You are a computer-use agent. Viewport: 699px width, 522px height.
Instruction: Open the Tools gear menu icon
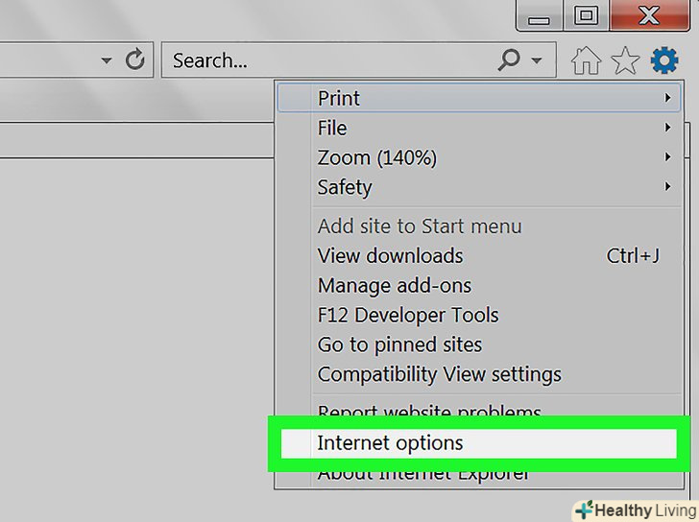point(664,60)
